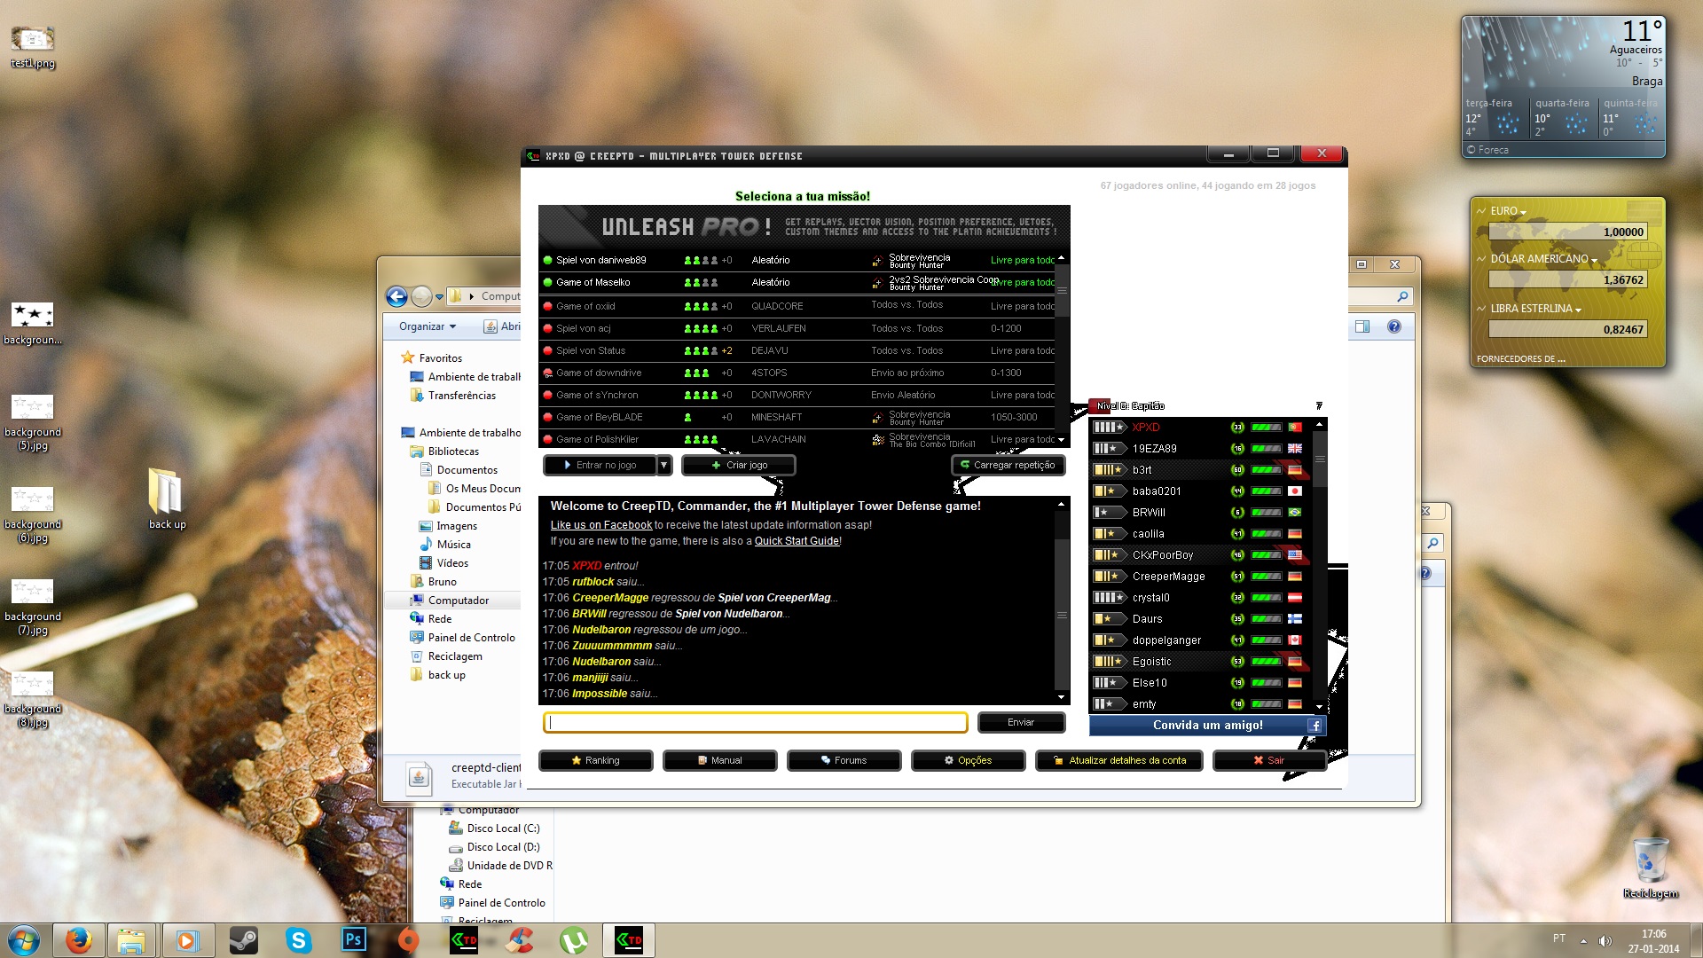This screenshot has width=1703, height=958.
Task: Select Computador in Explorer sidebar
Action: 459,601
